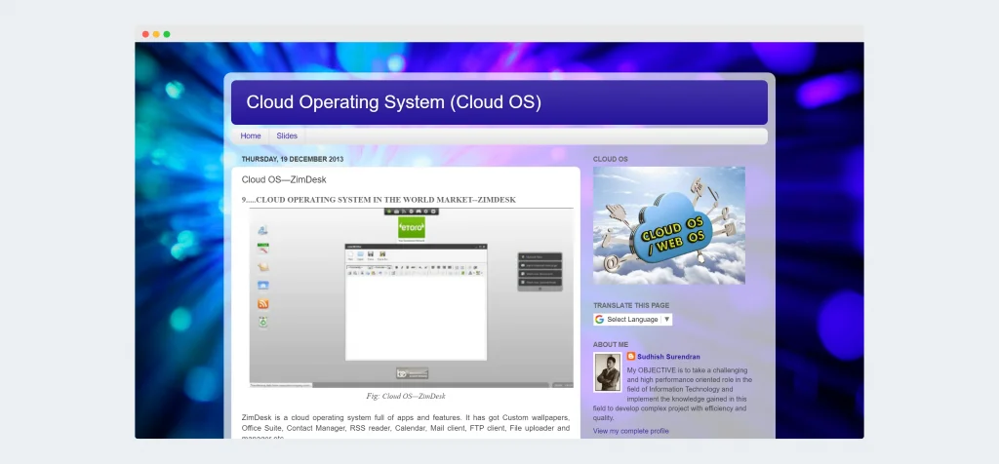The width and height of the screenshot is (999, 464).
Task: Click the red close window button
Action: (145, 34)
